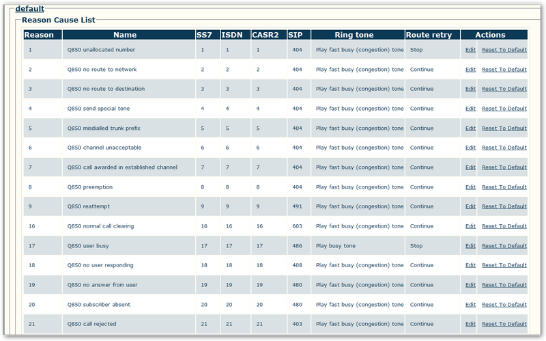Select SIP value 491 in reattempt row
546x341 pixels.
point(299,206)
